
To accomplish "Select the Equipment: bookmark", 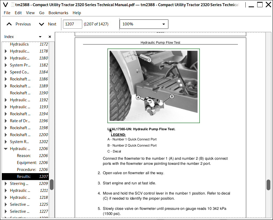I will [25, 163].
